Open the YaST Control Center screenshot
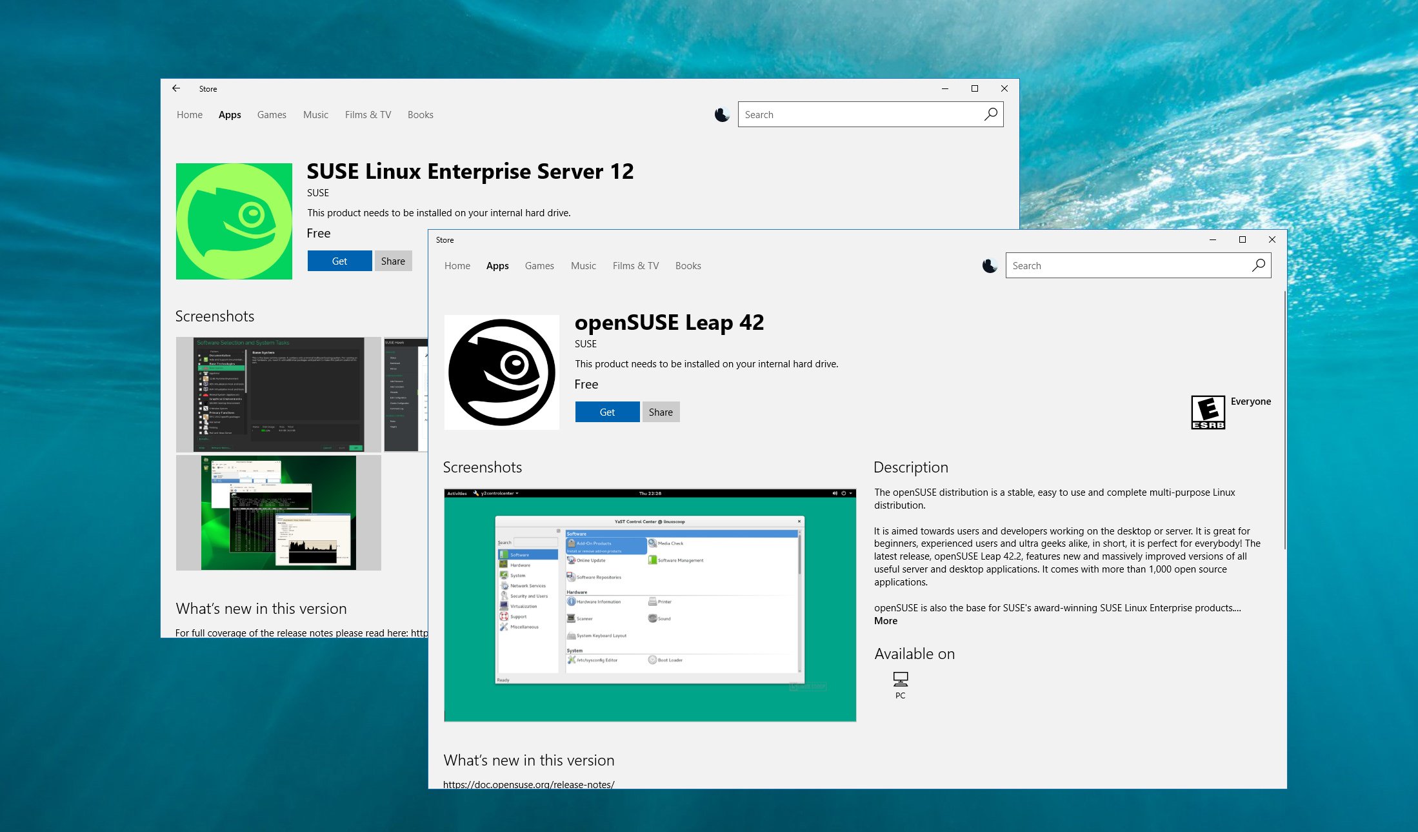 650,605
